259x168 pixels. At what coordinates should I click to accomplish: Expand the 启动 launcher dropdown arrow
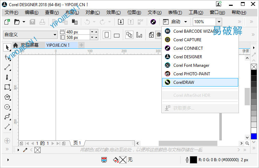186,21
